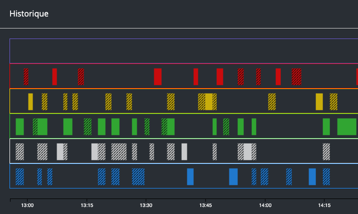Select the solid yellow bar just before 14:15
358x214 pixels.
[x=319, y=101]
